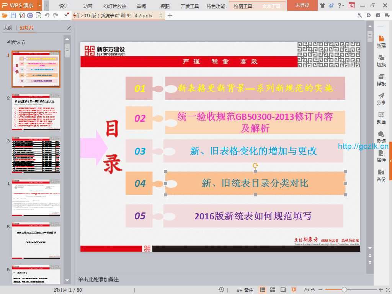The height and width of the screenshot is (294, 392).
Task: Expand the quick access toolbar customize arrow
Action: 67,15
